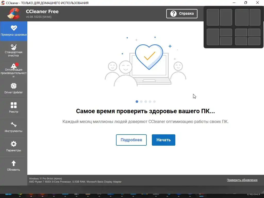The width and height of the screenshot is (264, 198).
Task: Click the CCleaner broom logo in header
Action: pos(13,13)
